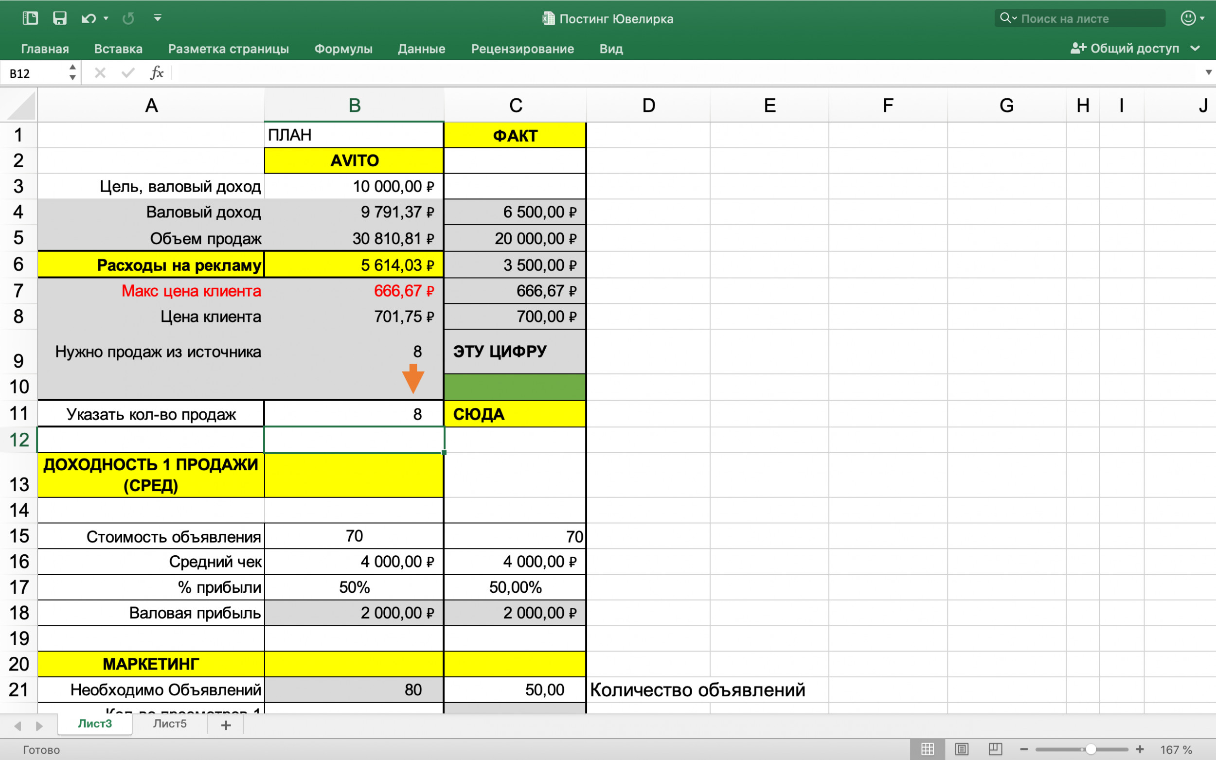
Task: Switch to Normal view icon
Action: click(927, 749)
